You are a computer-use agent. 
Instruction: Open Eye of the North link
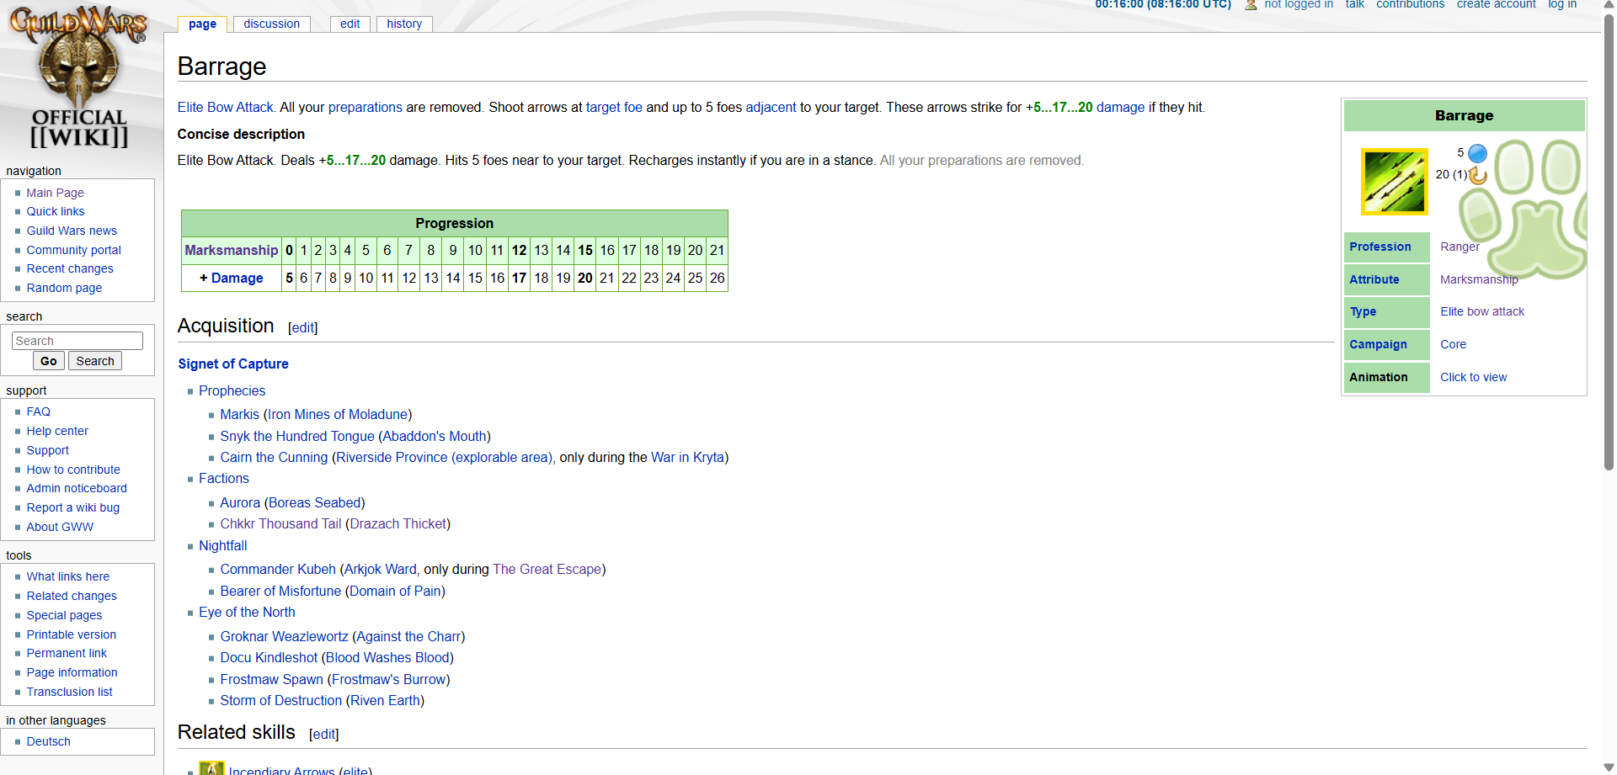point(247,612)
